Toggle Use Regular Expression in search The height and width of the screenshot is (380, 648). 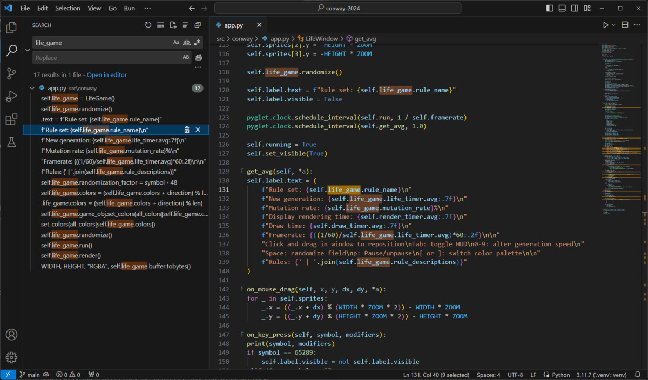[197, 42]
